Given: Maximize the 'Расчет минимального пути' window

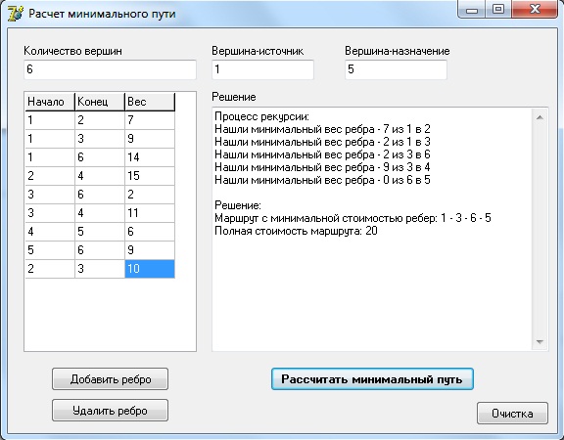Looking at the screenshot, I should (498, 9).
